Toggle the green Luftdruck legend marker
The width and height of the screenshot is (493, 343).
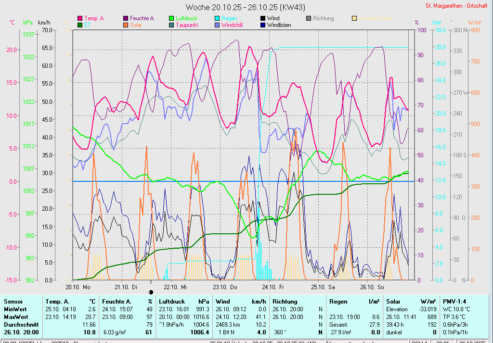point(172,18)
